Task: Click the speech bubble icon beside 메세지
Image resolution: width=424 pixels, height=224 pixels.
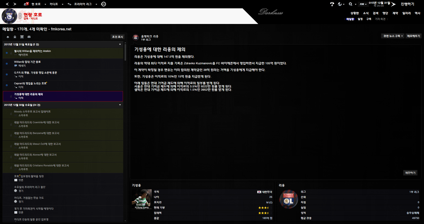Action: 16,66
